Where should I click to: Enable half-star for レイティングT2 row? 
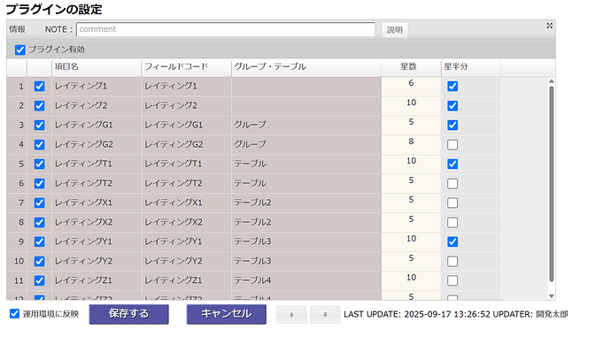452,183
